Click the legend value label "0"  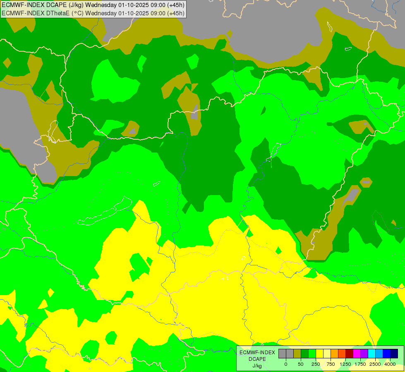[286, 364]
